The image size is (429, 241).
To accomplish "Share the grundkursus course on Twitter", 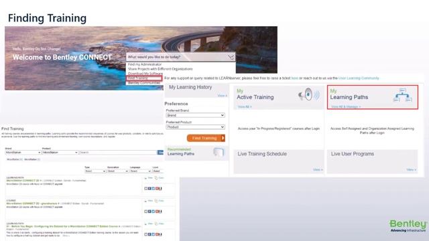I will 154,212.
